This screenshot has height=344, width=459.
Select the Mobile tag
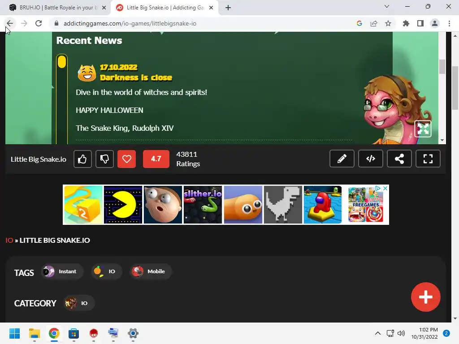151,271
